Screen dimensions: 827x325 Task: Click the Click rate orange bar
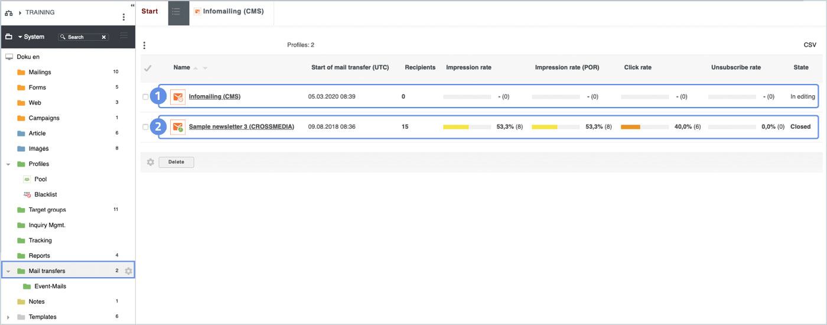(x=630, y=127)
